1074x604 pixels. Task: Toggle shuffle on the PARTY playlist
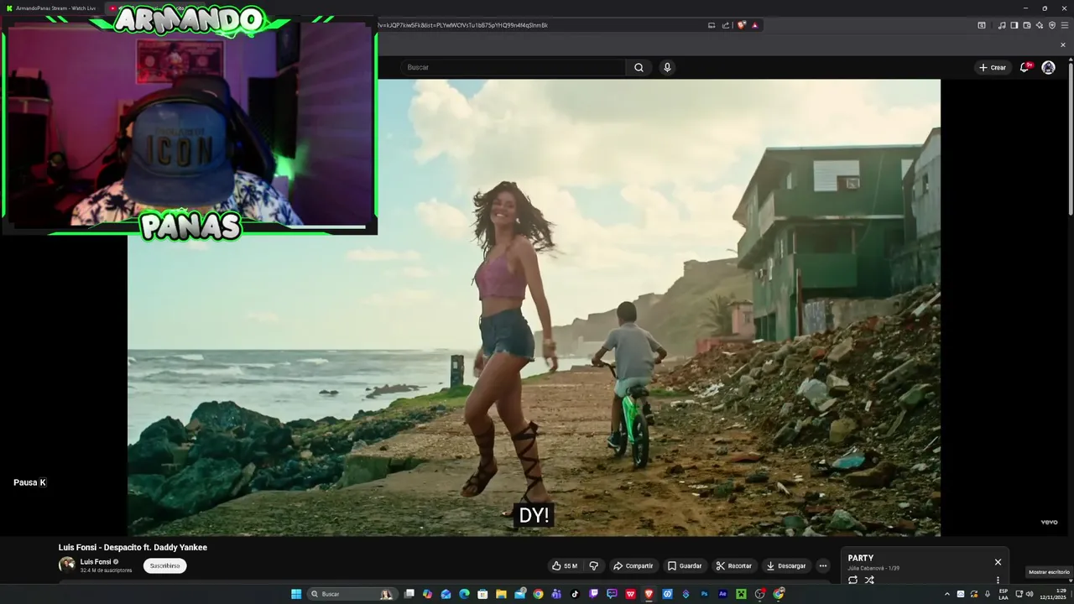coord(869,580)
